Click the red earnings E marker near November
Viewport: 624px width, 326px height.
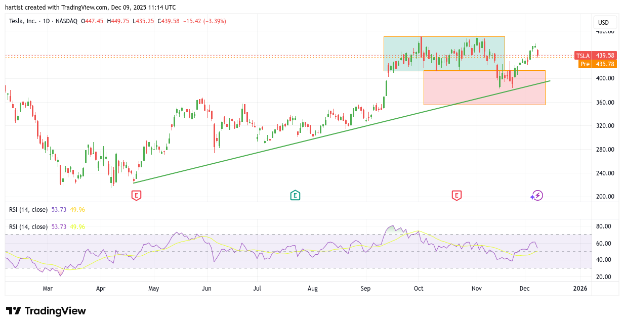[456, 195]
